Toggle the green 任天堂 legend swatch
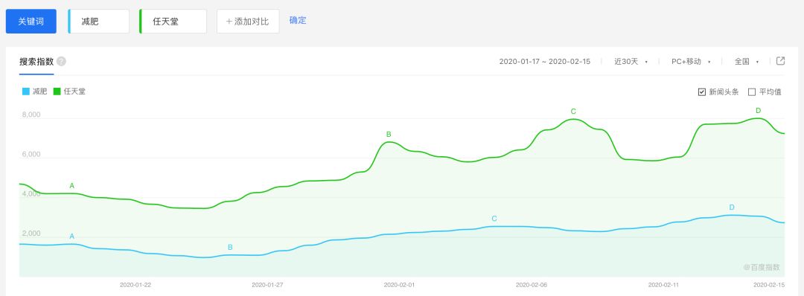804x296 pixels. (x=57, y=91)
